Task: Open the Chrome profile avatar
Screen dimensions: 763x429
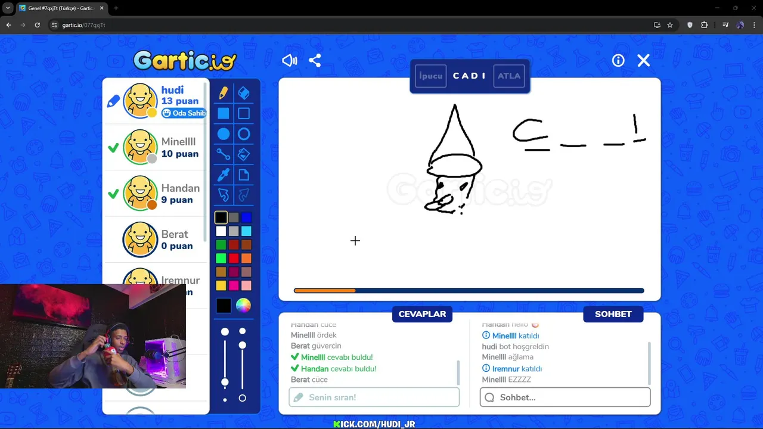Action: point(740,25)
